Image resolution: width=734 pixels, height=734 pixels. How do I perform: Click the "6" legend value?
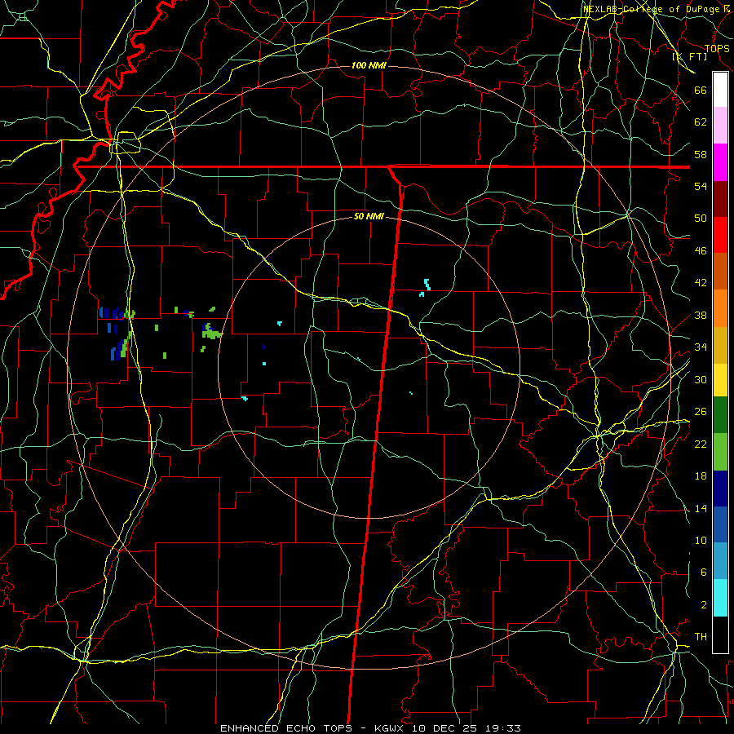[x=703, y=573]
